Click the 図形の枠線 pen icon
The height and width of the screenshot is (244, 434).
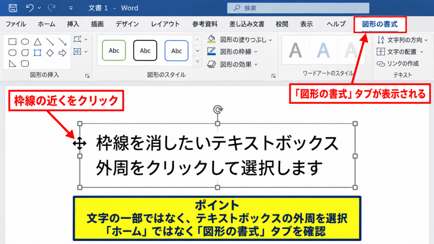click(x=212, y=52)
